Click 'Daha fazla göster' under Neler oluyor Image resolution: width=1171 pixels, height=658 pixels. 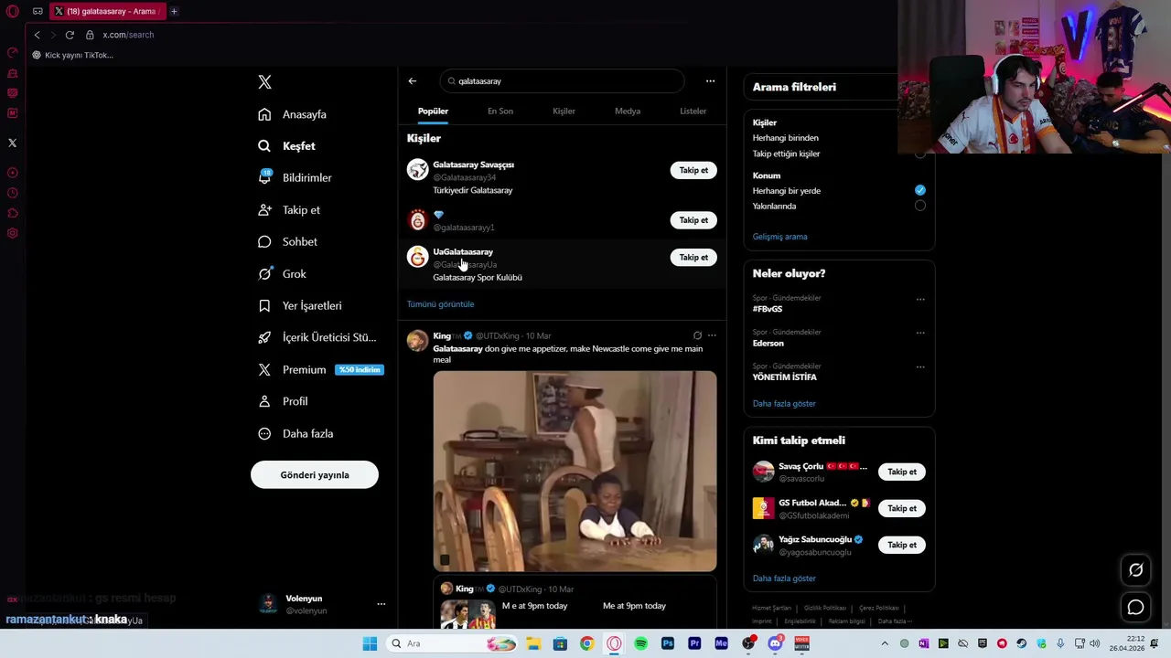[x=784, y=403]
